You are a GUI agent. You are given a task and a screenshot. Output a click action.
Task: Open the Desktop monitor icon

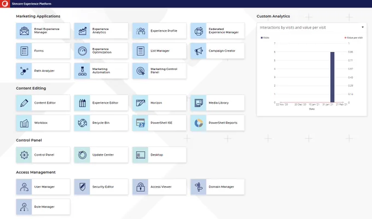pos(140,155)
